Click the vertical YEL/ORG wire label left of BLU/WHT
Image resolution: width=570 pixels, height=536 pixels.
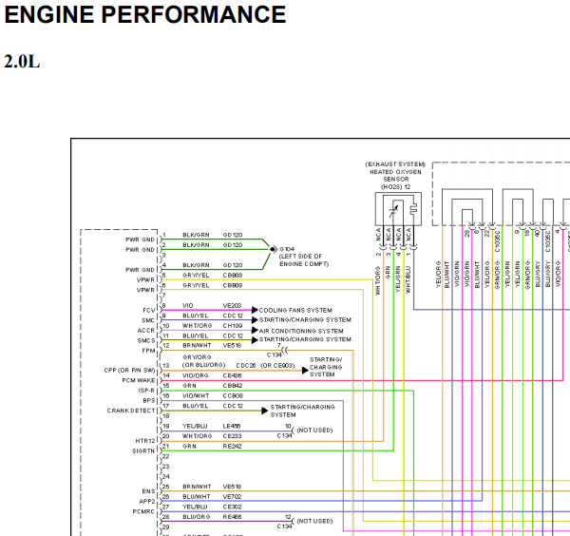[438, 275]
